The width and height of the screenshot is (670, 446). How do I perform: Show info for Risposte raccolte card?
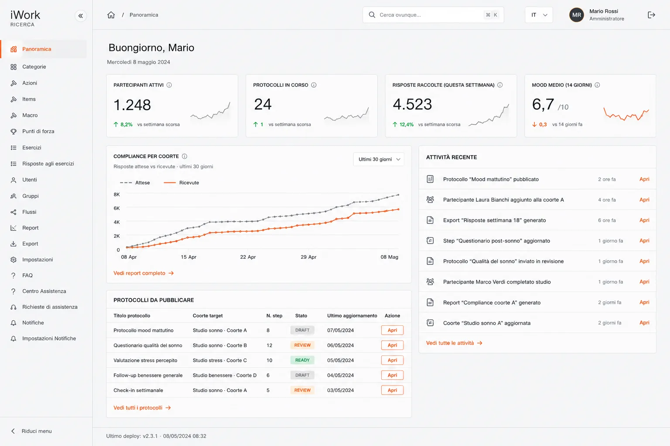click(500, 85)
